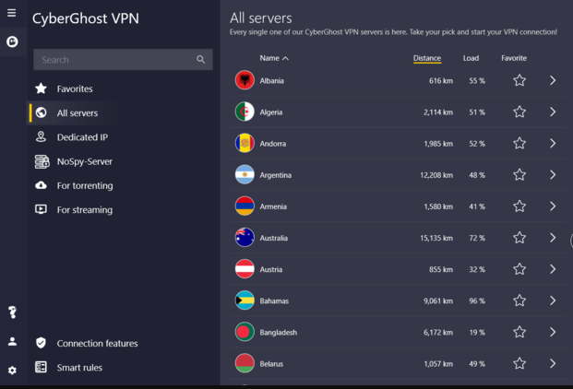Screen dimensions: 573x389
Task: Open the Smart rules section
Action: (x=79, y=368)
